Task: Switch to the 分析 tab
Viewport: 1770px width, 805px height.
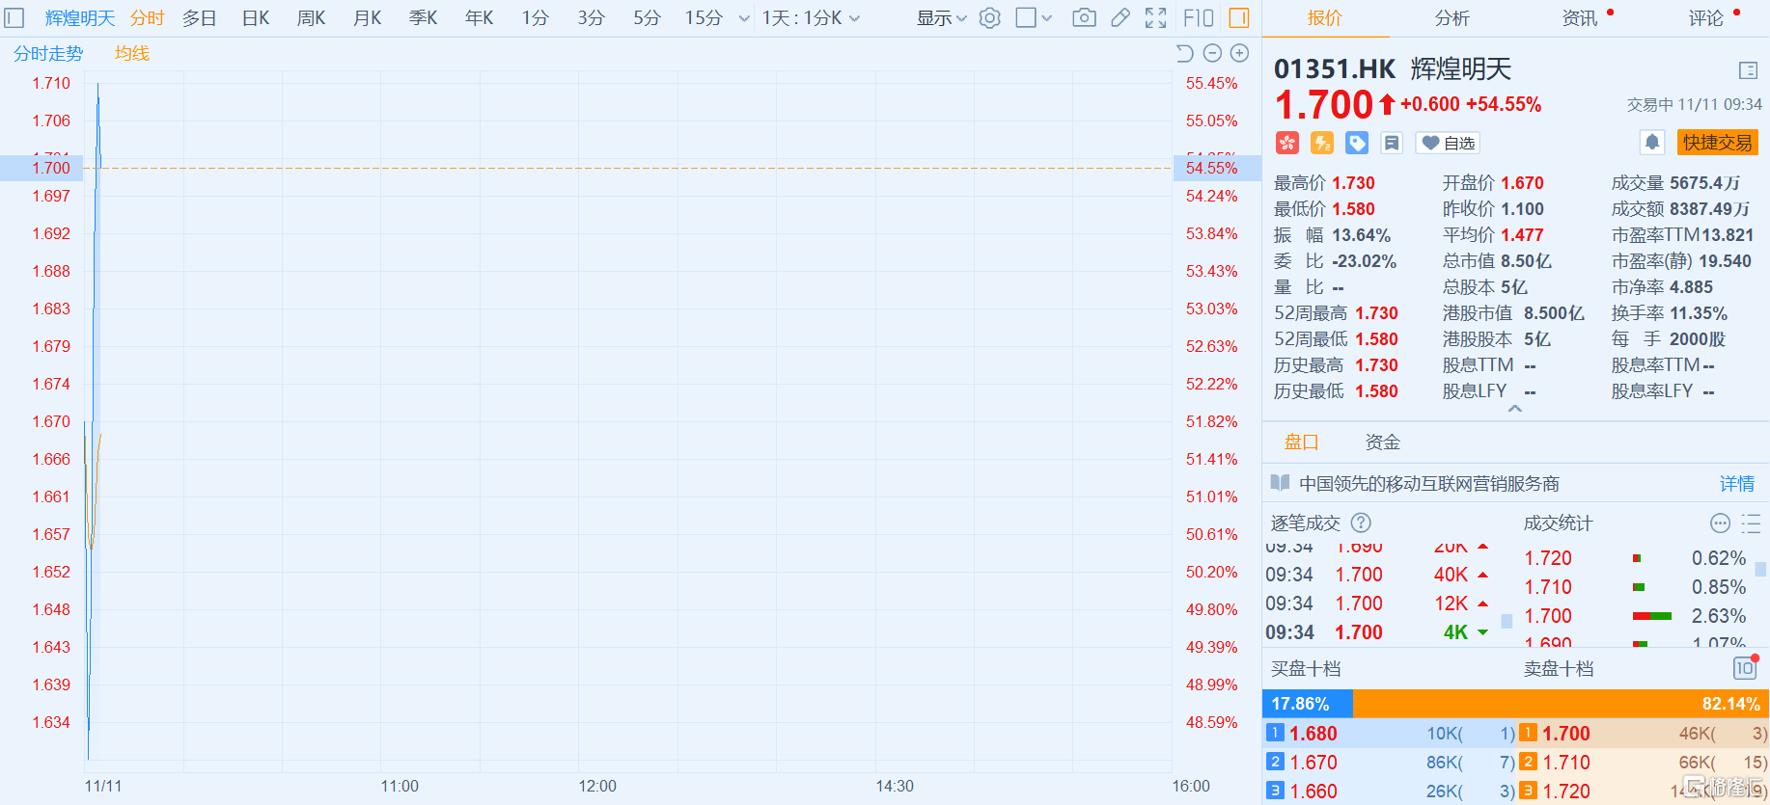Action: [1452, 18]
